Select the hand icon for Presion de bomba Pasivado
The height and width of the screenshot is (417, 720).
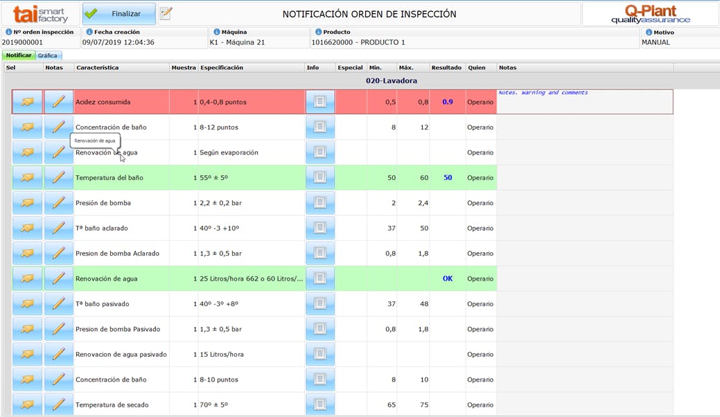pyautogui.click(x=27, y=329)
